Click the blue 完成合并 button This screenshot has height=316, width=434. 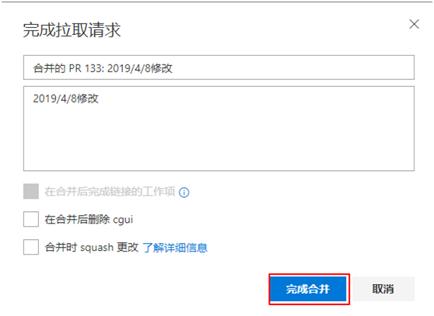pos(308,289)
